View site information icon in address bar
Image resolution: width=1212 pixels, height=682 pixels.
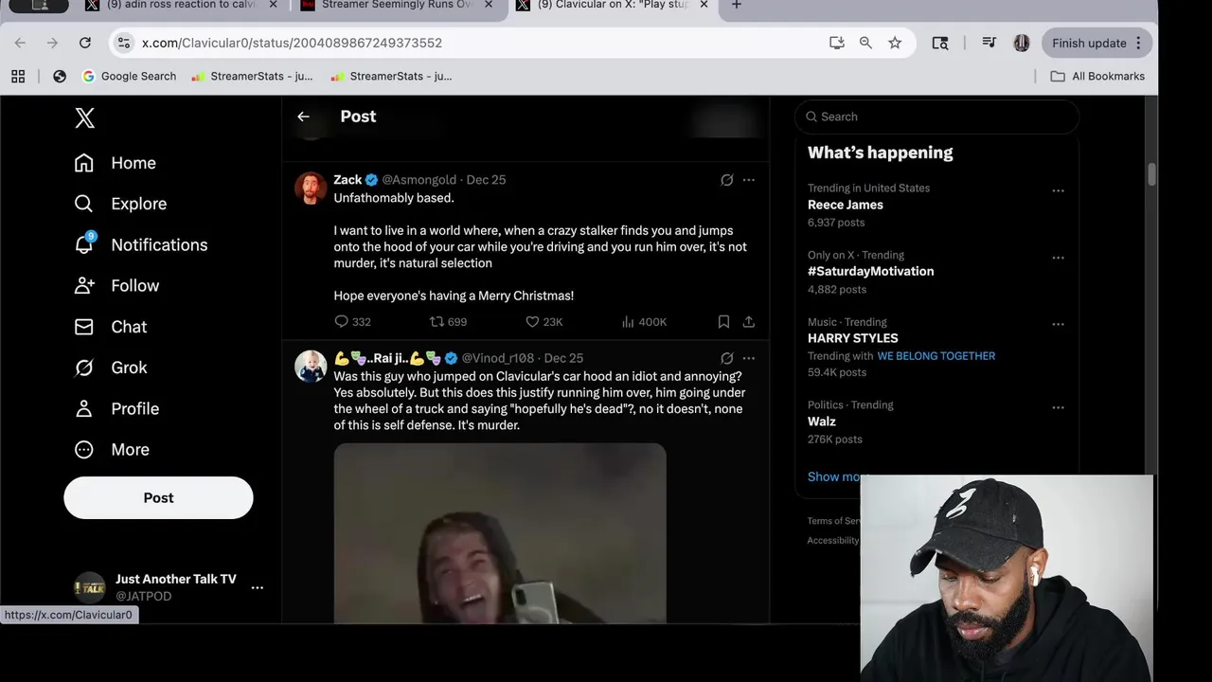point(124,43)
